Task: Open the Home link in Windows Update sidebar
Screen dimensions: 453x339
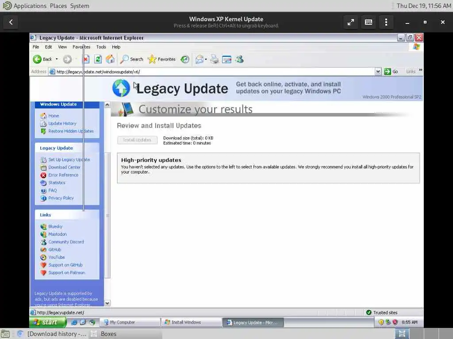Action: pyautogui.click(x=54, y=116)
